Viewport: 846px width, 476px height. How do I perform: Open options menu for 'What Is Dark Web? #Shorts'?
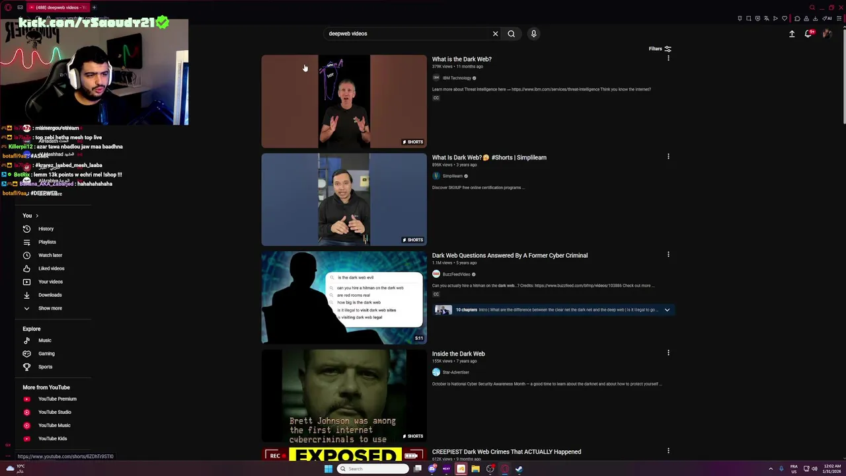[668, 157]
